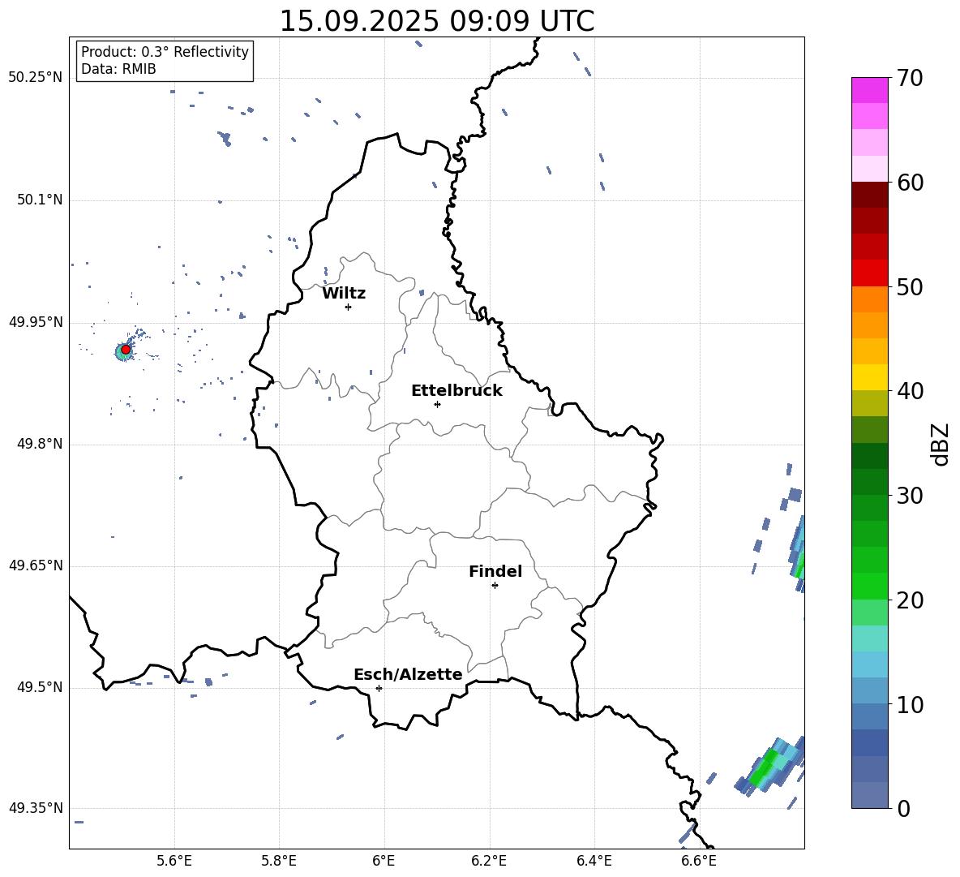Click the turquoise colorbar segment below 20
Image resolution: width=960 pixels, height=877 pixels.
point(869,638)
